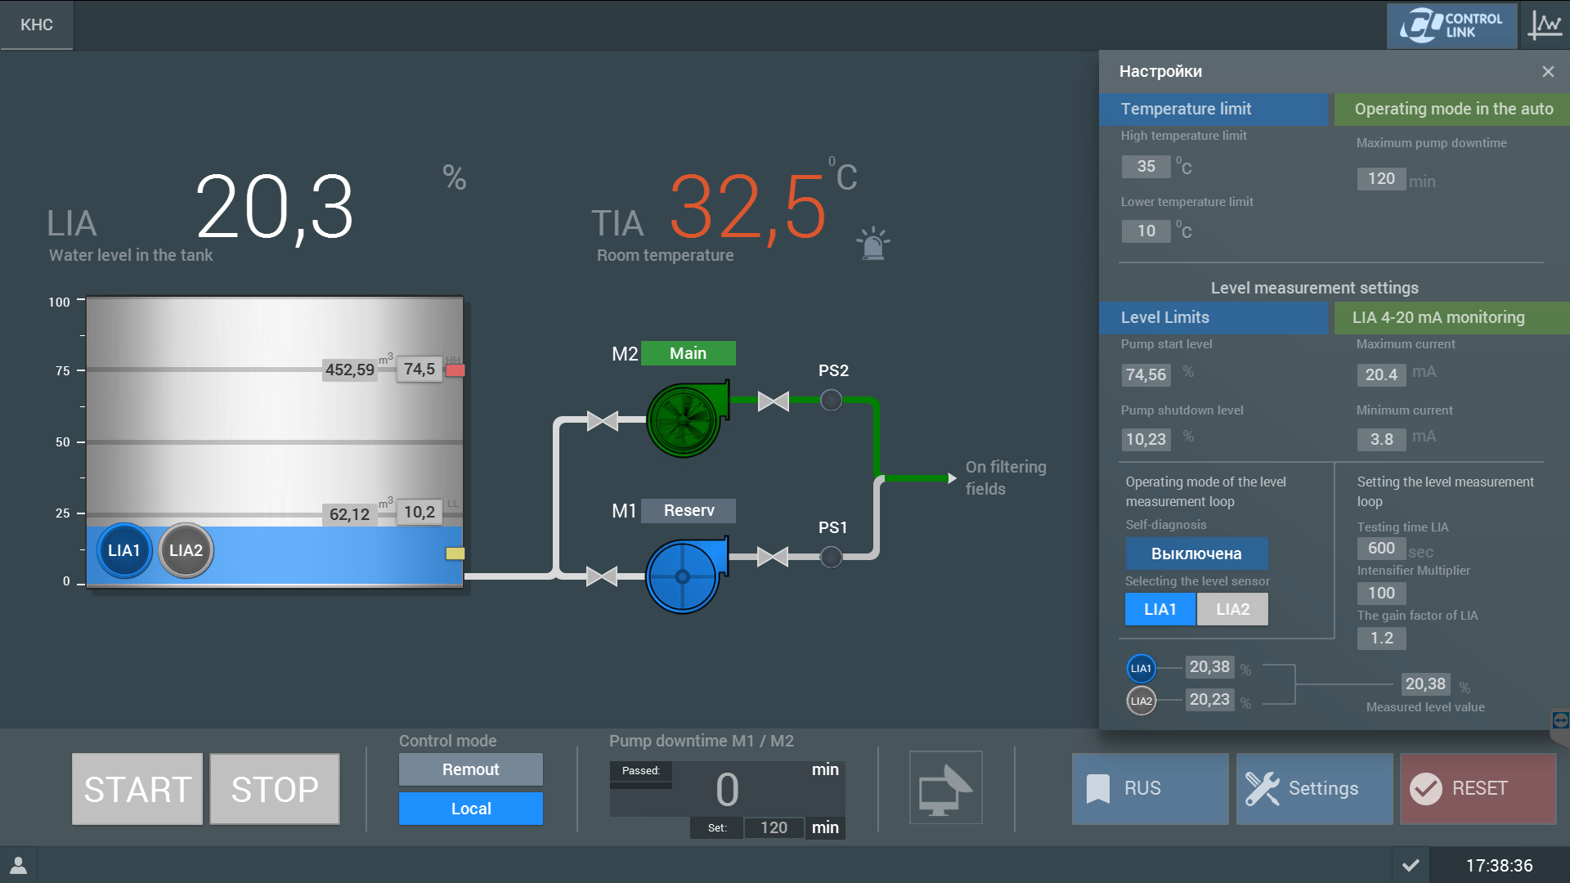Close the Настройки settings panel
1570x883 pixels.
(x=1548, y=72)
